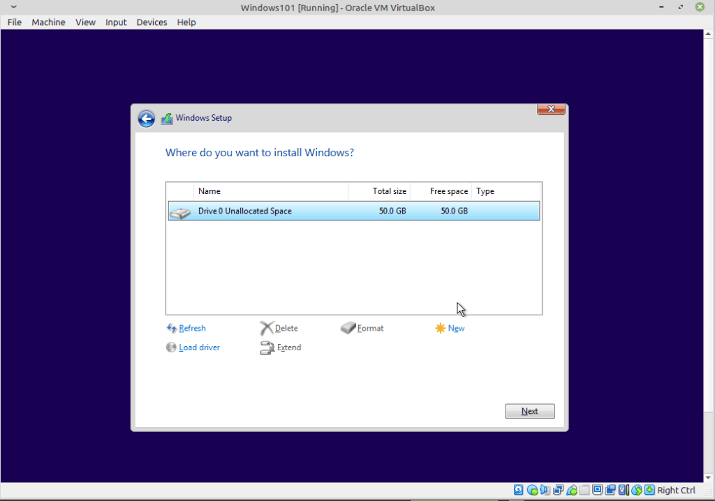Select the Drive 0 Unallocated Space row
The width and height of the screenshot is (715, 501).
354,211
